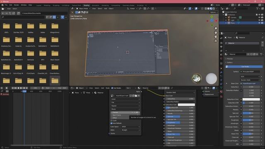265x149 pixels.
Task: Create new folder in file browser
Action: point(18,13)
